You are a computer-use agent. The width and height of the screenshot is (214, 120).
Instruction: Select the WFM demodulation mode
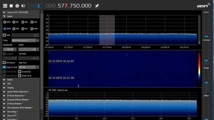tap(5, 29)
